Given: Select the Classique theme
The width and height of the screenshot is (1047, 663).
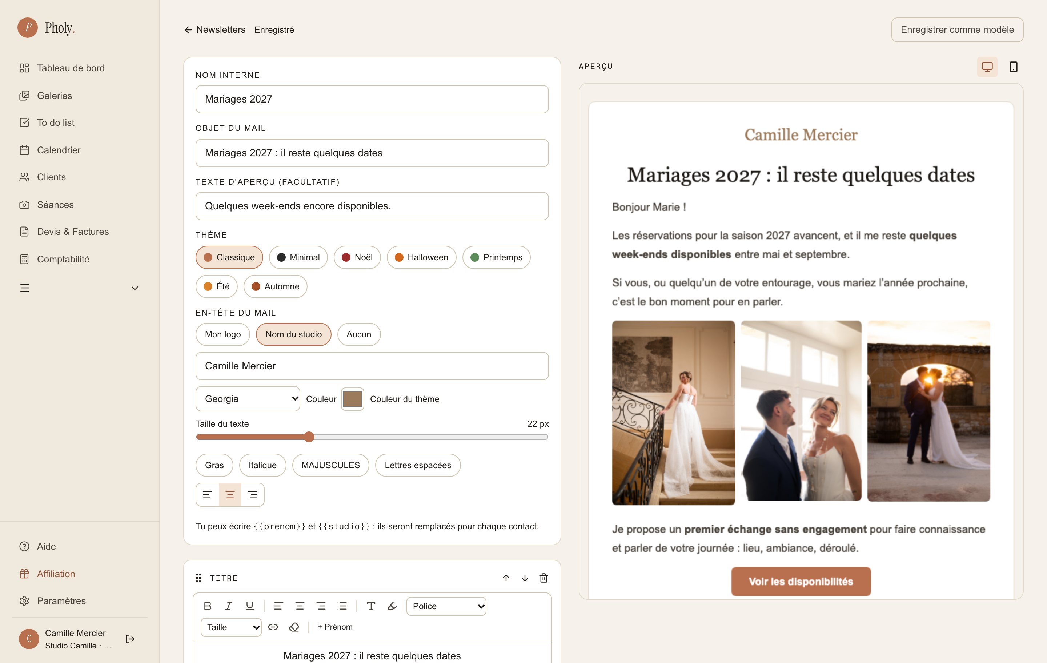Looking at the screenshot, I should 229,257.
